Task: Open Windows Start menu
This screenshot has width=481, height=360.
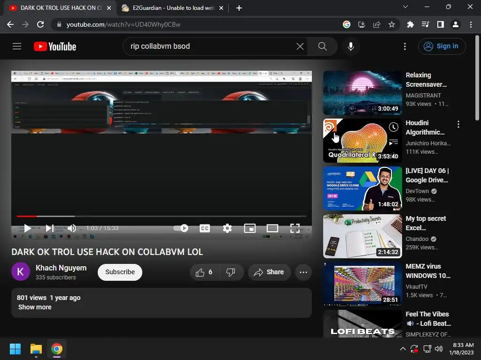Action: (x=15, y=349)
